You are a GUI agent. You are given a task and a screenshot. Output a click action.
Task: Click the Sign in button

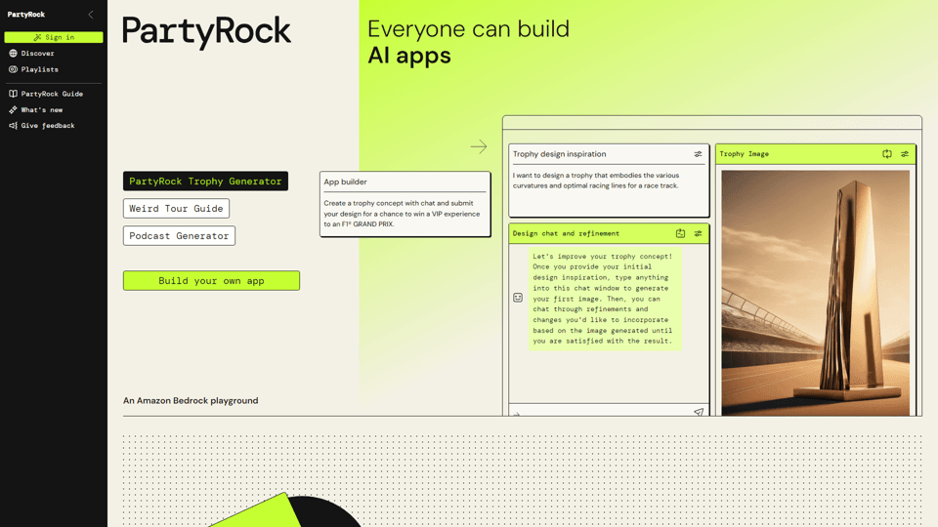[54, 37]
